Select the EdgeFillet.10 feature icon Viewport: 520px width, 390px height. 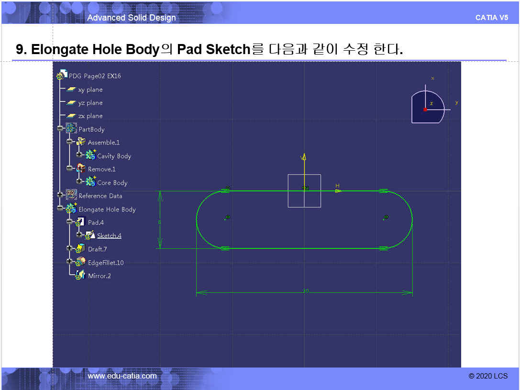(x=80, y=262)
